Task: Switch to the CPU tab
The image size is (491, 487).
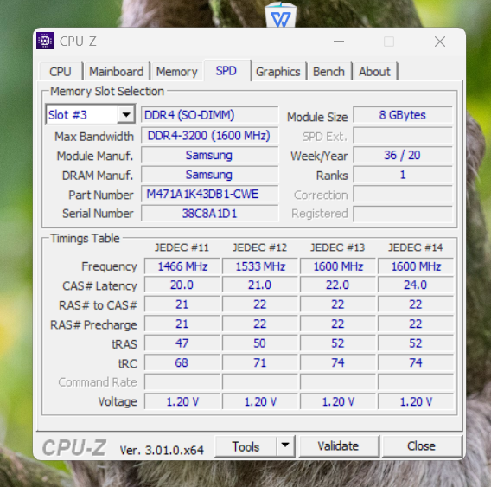Action: tap(61, 72)
